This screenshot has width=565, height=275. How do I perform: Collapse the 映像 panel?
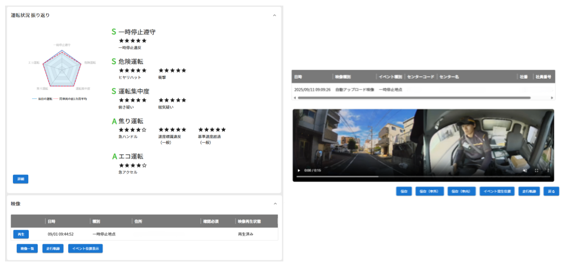(x=274, y=204)
